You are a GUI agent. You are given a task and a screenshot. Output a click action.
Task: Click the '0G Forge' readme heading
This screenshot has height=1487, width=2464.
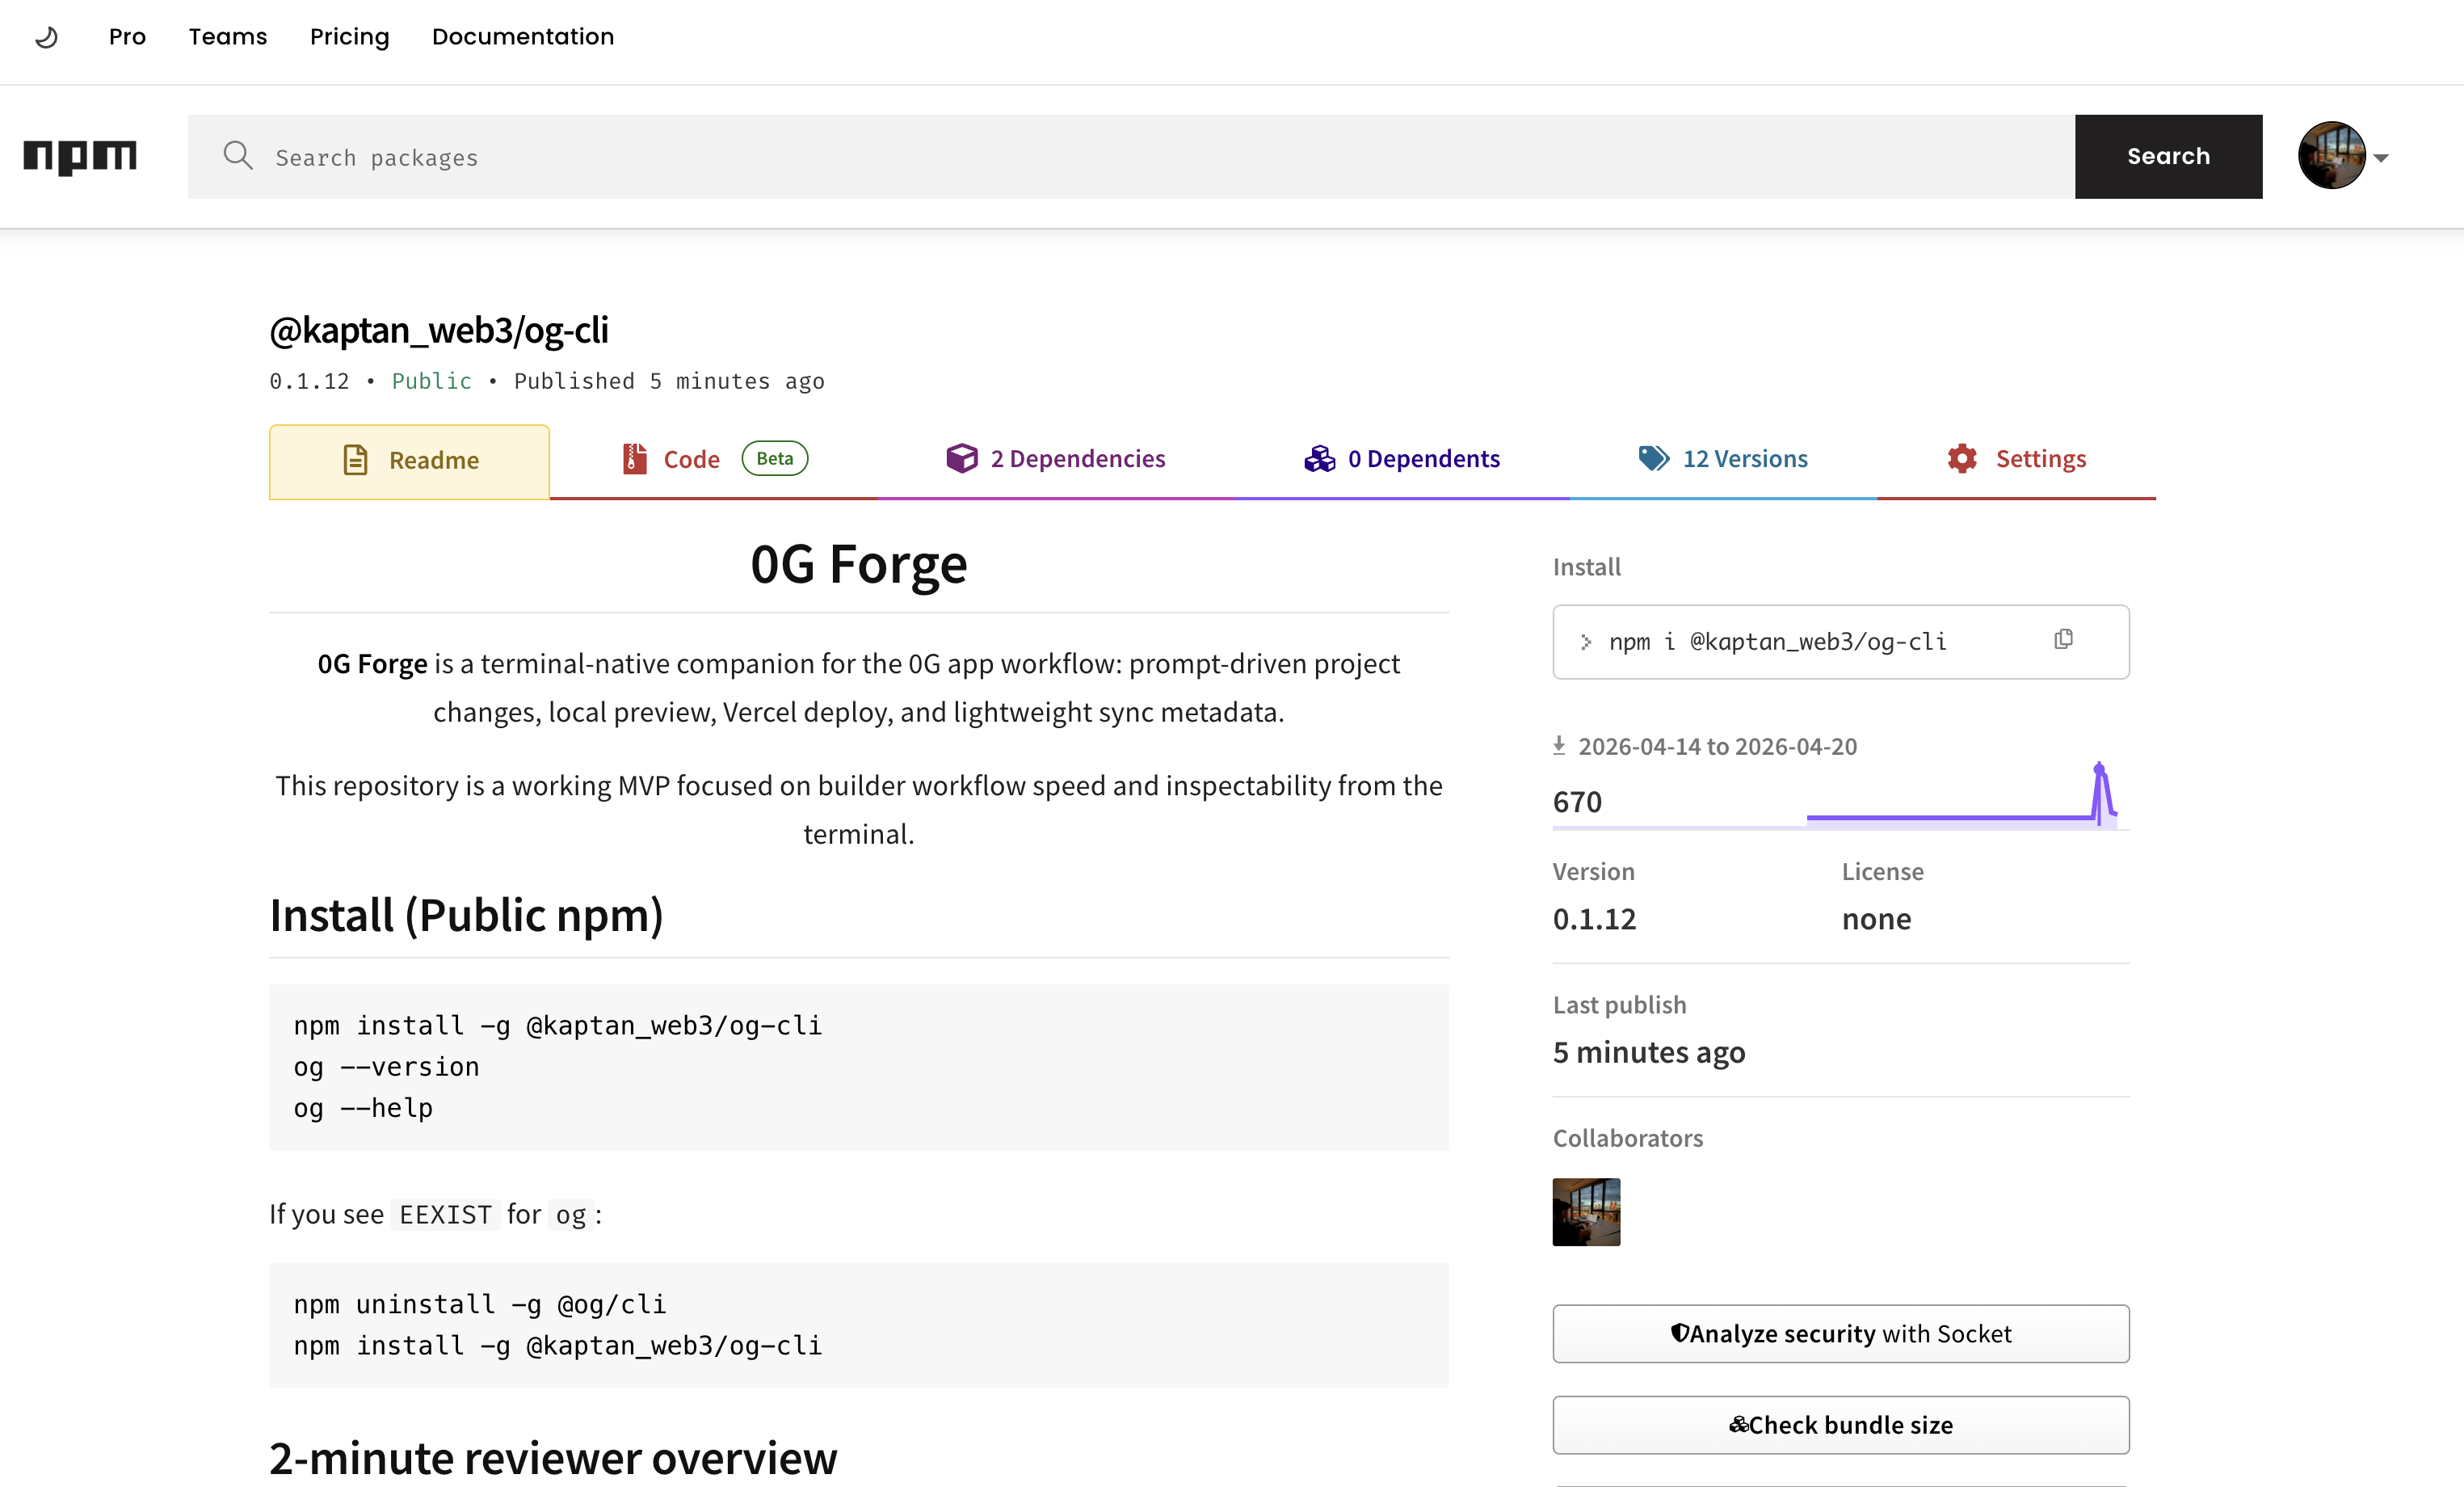[x=859, y=564]
